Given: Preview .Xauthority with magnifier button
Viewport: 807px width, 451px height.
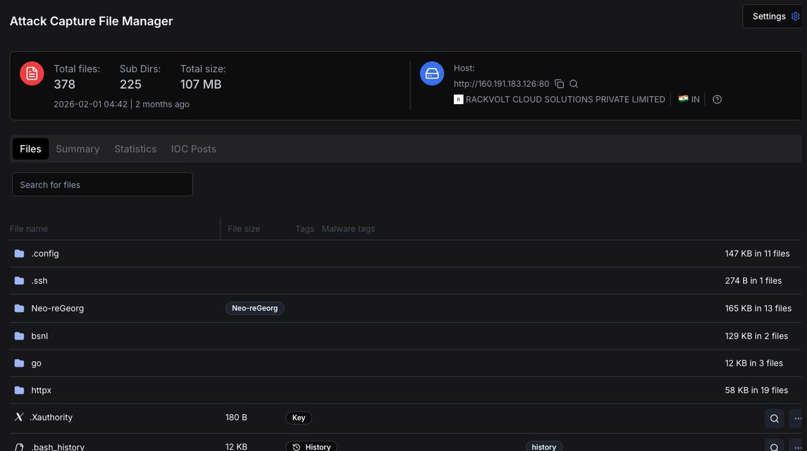Looking at the screenshot, I should [x=775, y=418].
